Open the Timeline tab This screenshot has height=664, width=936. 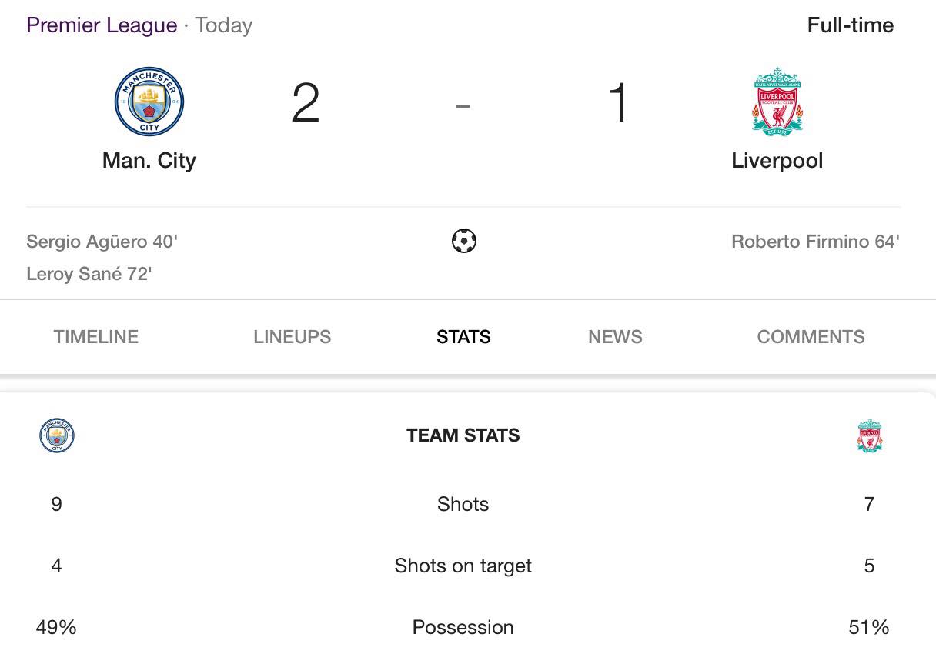[96, 337]
